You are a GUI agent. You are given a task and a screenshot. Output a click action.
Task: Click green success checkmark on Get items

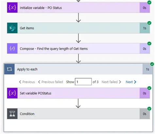coord(149,23)
